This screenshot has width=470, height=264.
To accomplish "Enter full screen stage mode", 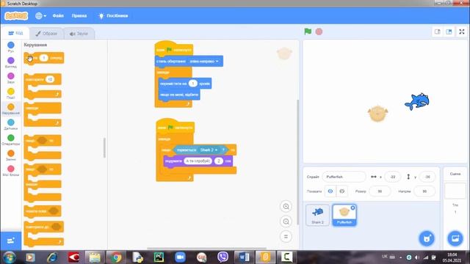I will click(462, 32).
